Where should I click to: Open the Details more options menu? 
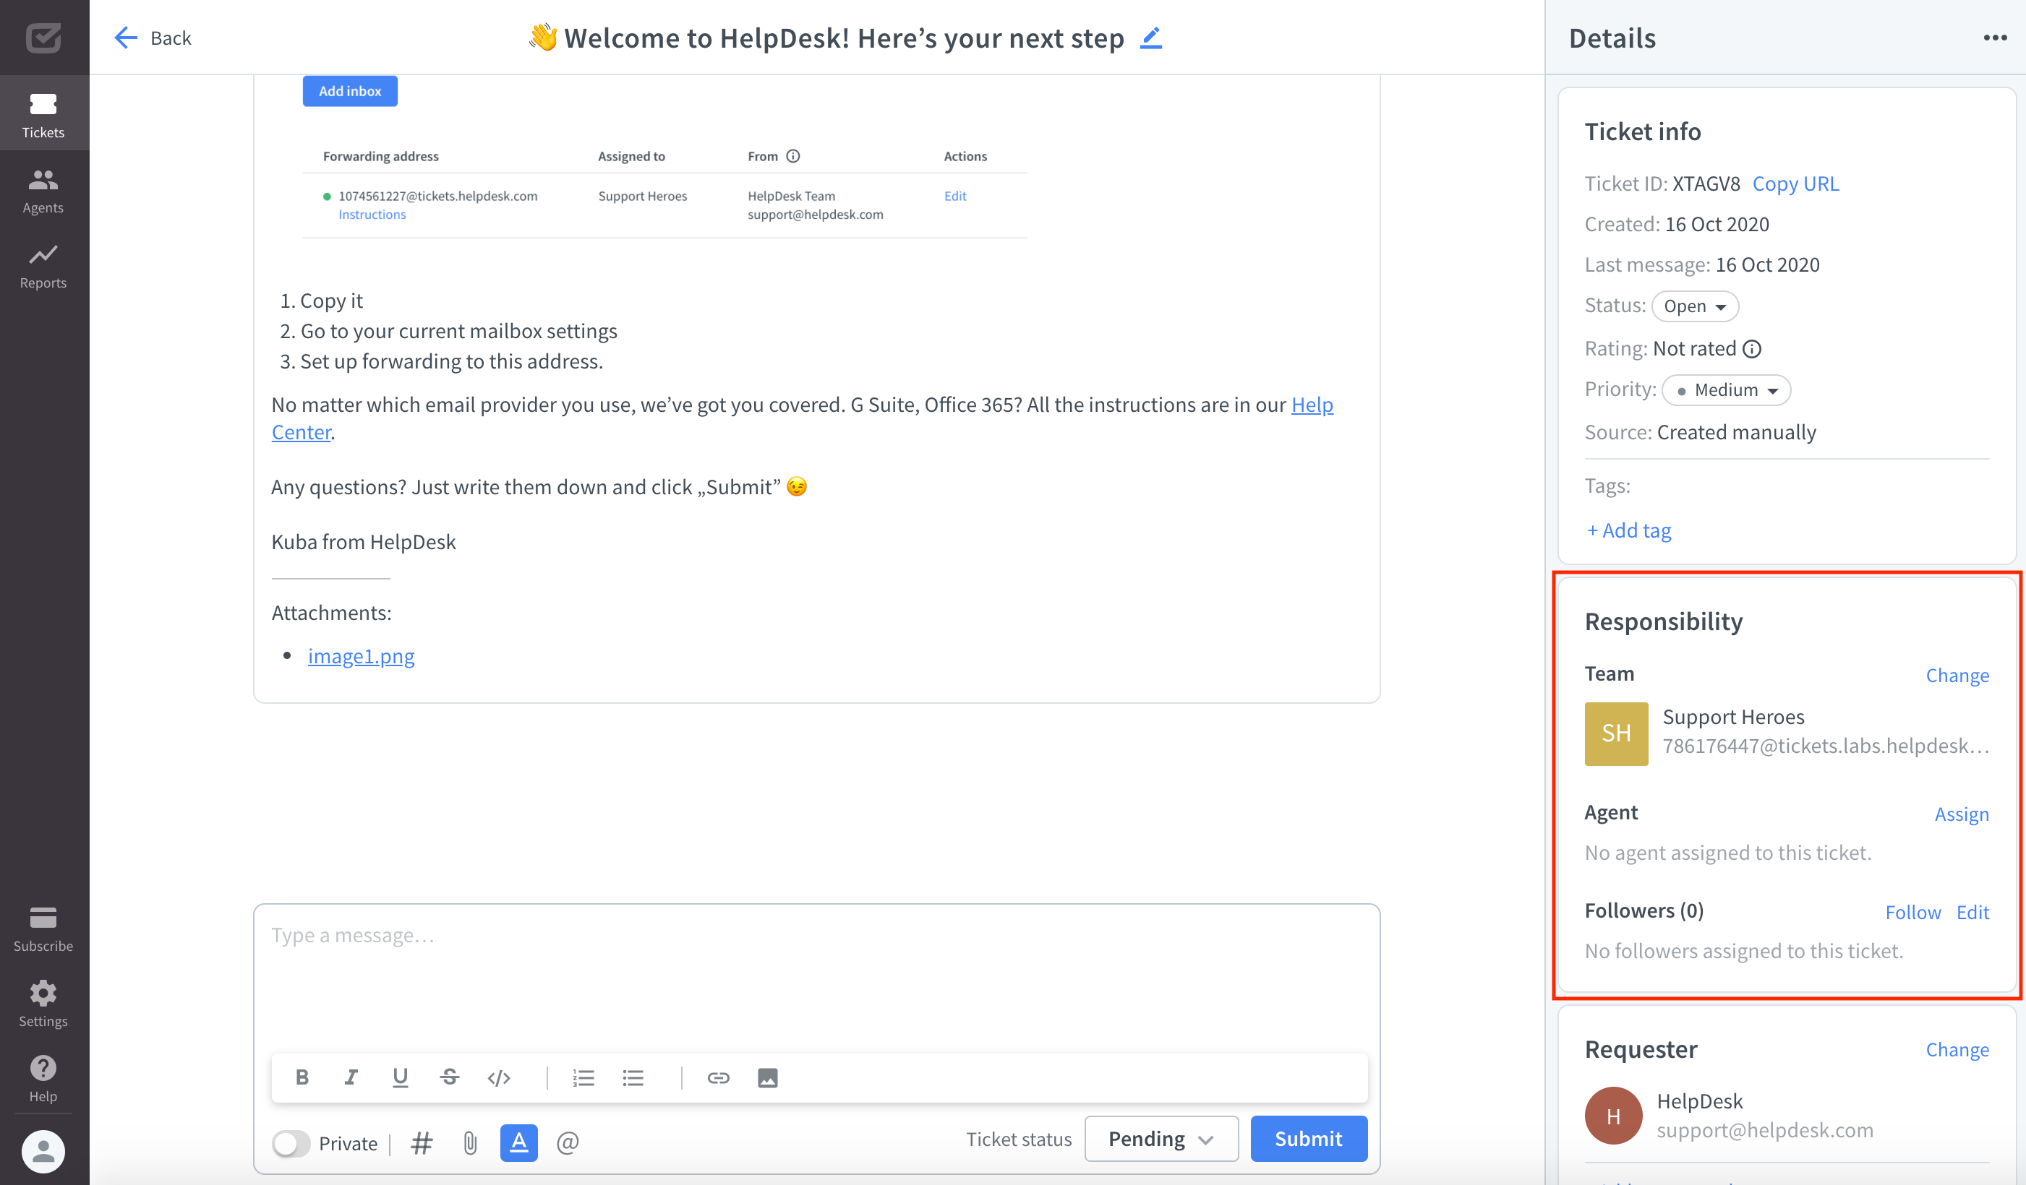pos(1995,38)
